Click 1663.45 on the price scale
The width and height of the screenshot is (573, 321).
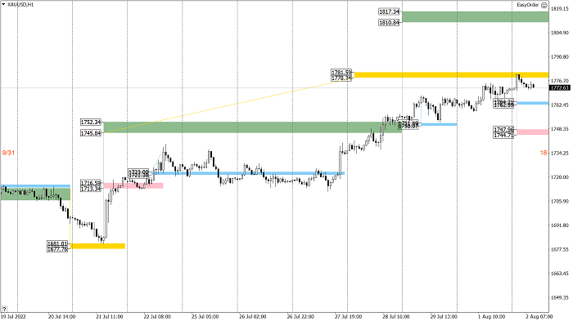click(560, 274)
